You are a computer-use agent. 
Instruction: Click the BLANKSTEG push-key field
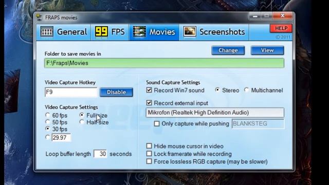[x=258, y=123]
